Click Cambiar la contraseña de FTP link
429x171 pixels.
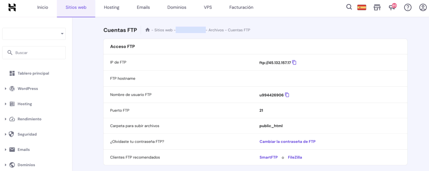(287, 142)
